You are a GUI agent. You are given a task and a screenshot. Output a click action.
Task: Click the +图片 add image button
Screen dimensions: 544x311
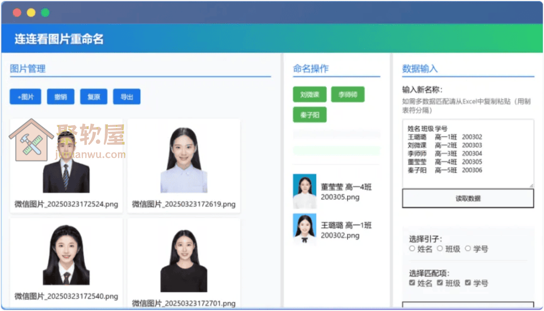tap(25, 96)
